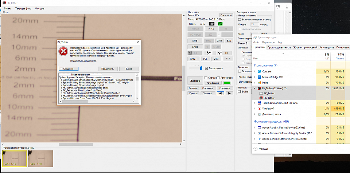Click the Выход button in the exception dialog
Screen dimensions: 350x173
(x=129, y=69)
